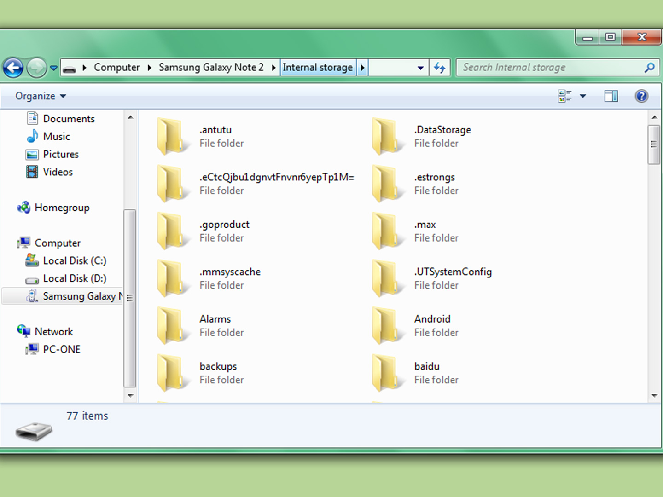This screenshot has width=663, height=497.
Task: Select Homegroup in navigation pane
Action: coord(62,208)
